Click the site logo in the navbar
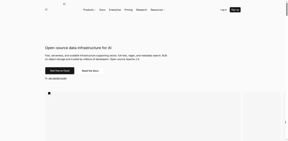This screenshot has width=288, height=141. [x=46, y=9]
